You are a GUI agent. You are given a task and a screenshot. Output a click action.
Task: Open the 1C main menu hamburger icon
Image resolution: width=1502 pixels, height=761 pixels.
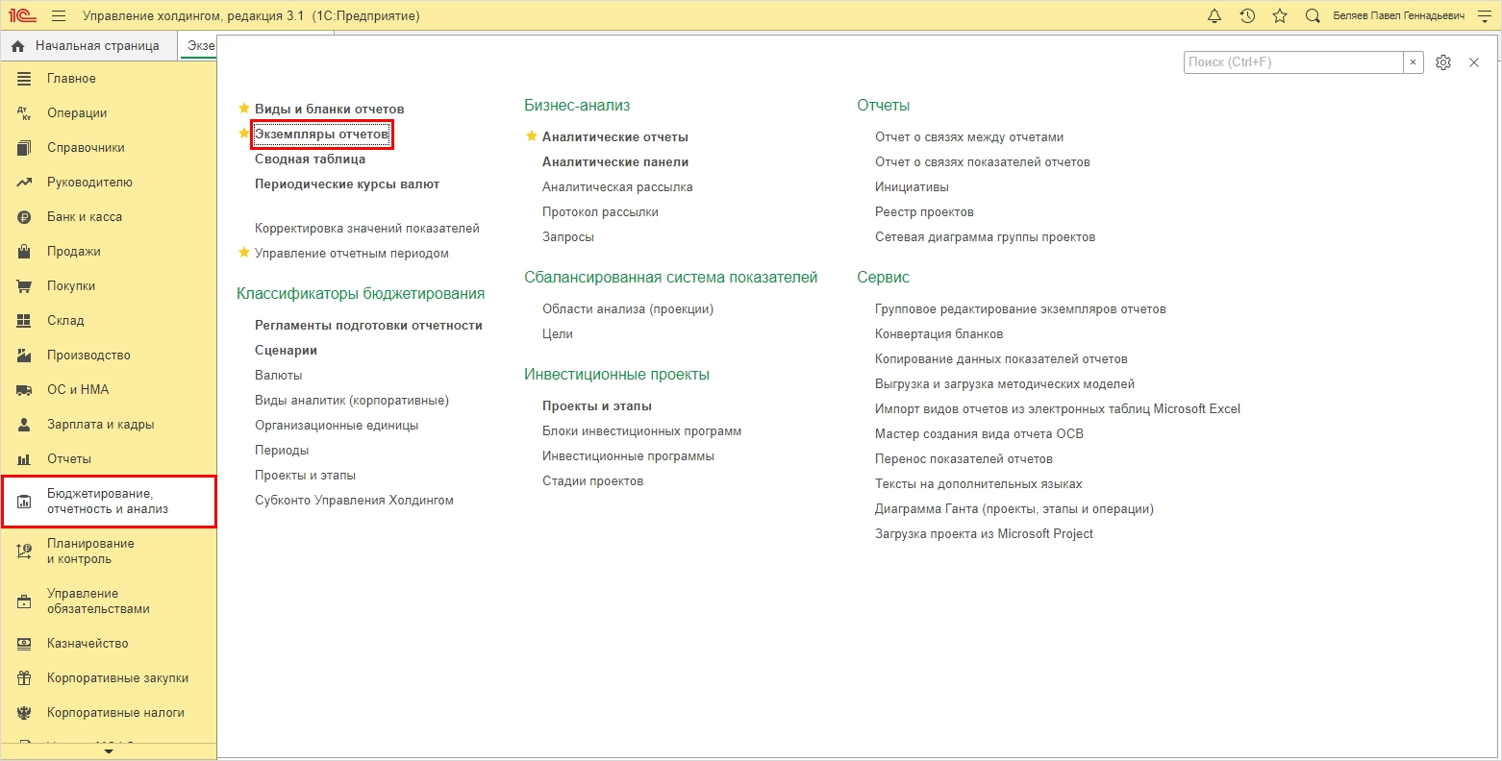(59, 16)
